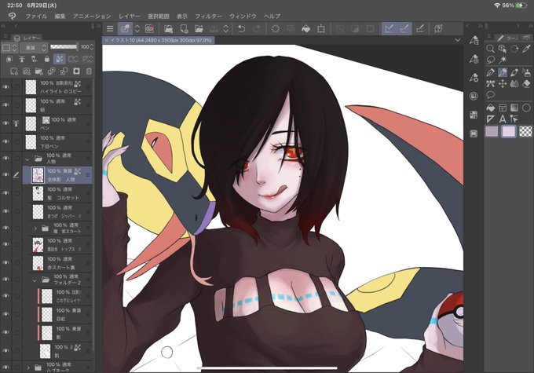The image size is (534, 373).
Task: Expand the ハブネーク layer folder
Action: coord(28,368)
